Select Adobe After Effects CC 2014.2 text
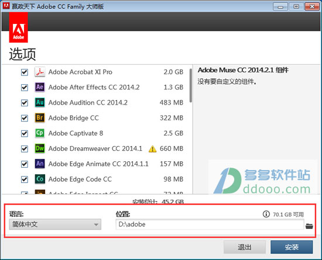 [x=94, y=87]
